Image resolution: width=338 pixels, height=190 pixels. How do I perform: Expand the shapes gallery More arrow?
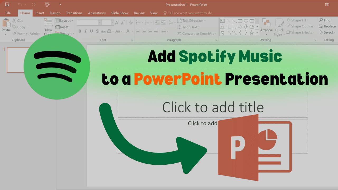[x=257, y=33]
